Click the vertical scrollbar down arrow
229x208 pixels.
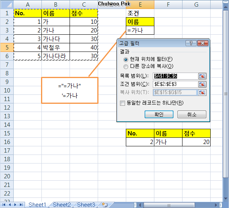point(225,199)
